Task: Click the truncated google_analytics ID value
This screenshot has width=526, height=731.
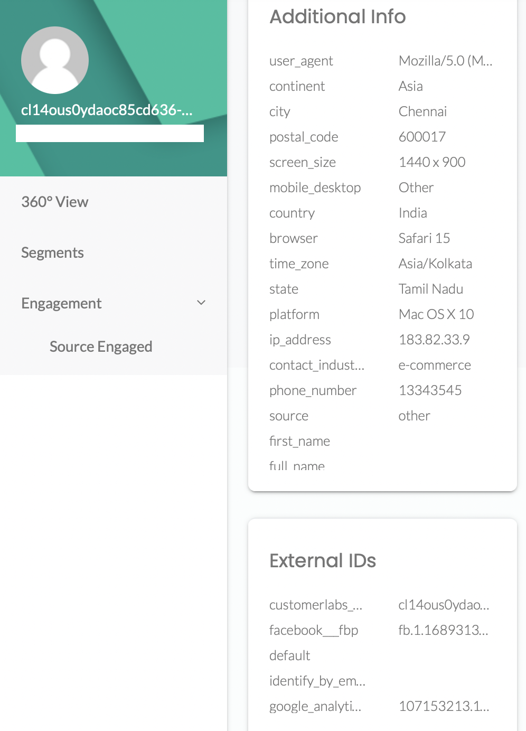Action: click(444, 706)
